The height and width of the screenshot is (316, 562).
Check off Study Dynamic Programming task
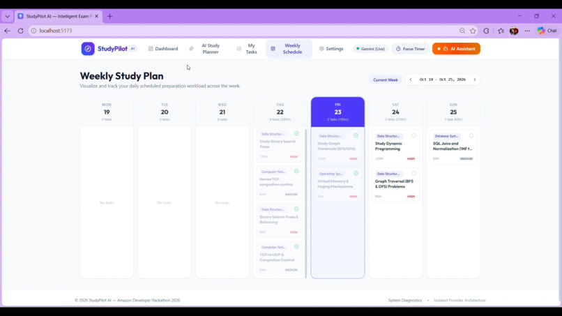(x=413, y=135)
